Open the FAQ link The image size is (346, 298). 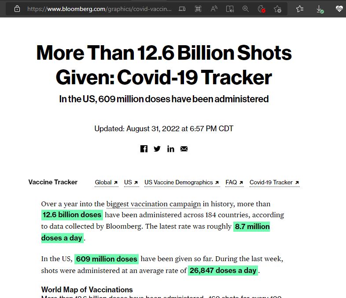(234, 182)
